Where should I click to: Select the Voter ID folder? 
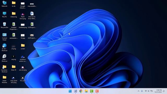[x=14, y=68]
